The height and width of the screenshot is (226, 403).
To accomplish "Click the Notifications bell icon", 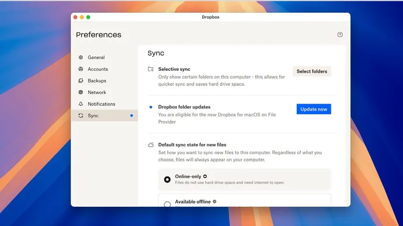I will (81, 104).
